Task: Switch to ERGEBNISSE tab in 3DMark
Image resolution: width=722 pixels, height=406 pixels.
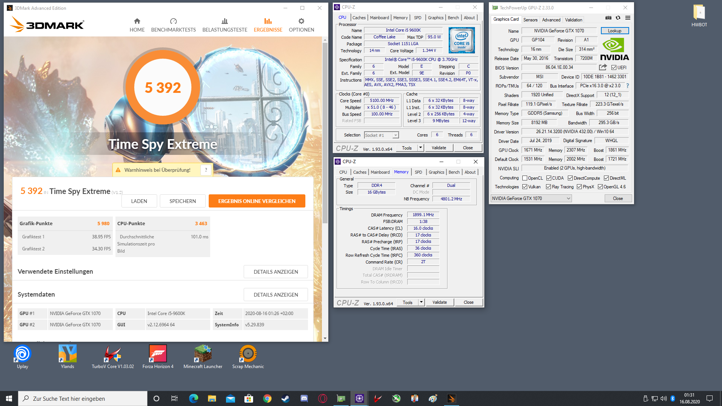Action: pos(268,25)
